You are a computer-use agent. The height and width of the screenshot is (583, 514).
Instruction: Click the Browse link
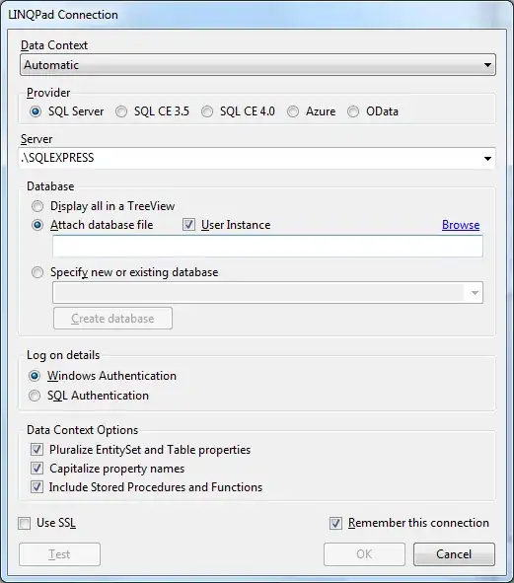pyautogui.click(x=461, y=225)
